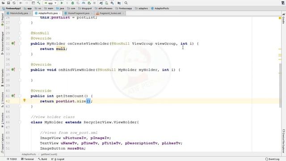This screenshot has width=286, height=161.
Task: Click the java breadcrumb folder
Action: 60,8
